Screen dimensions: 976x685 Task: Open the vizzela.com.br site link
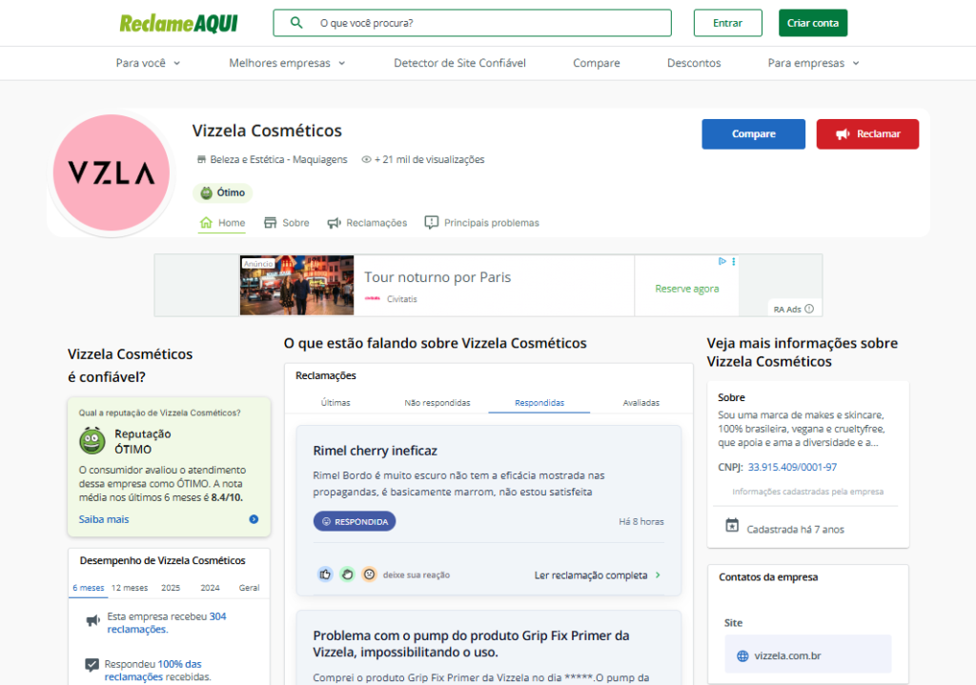[787, 655]
